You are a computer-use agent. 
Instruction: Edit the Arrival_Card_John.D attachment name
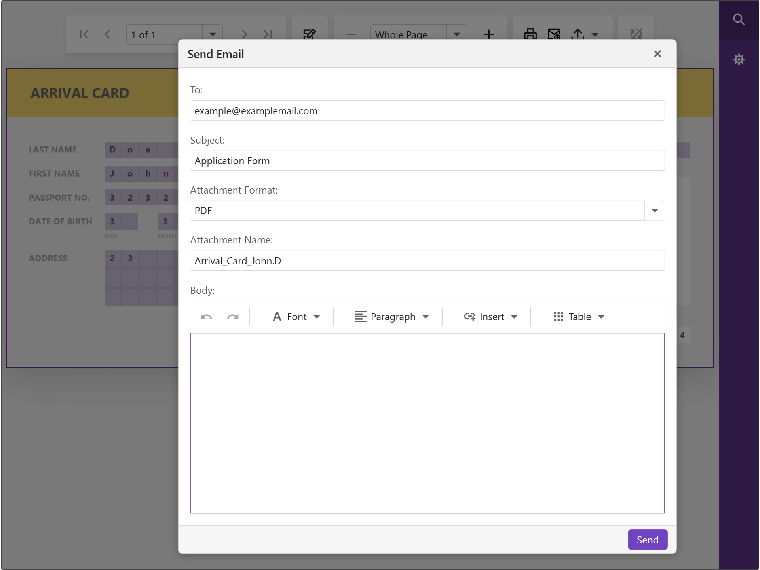[x=427, y=260]
